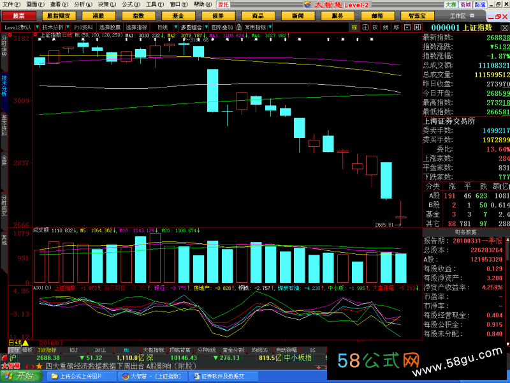Expand the 技术分析 dropdown arrow
Viewport: 510px width, 383px height.
[x=68, y=27]
